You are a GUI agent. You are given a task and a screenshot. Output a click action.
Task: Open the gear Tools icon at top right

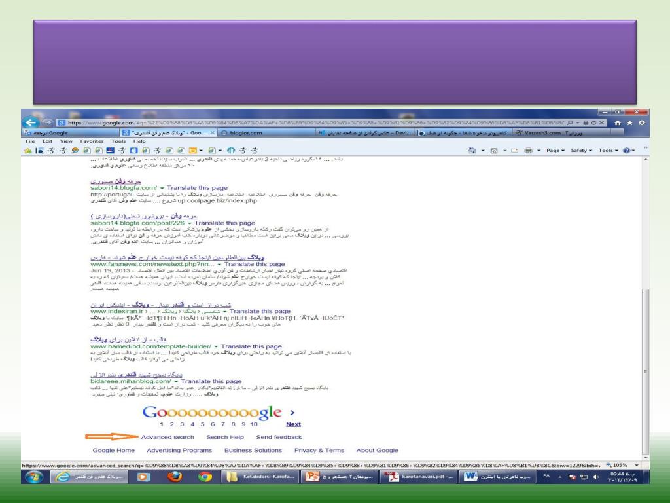tap(641, 122)
